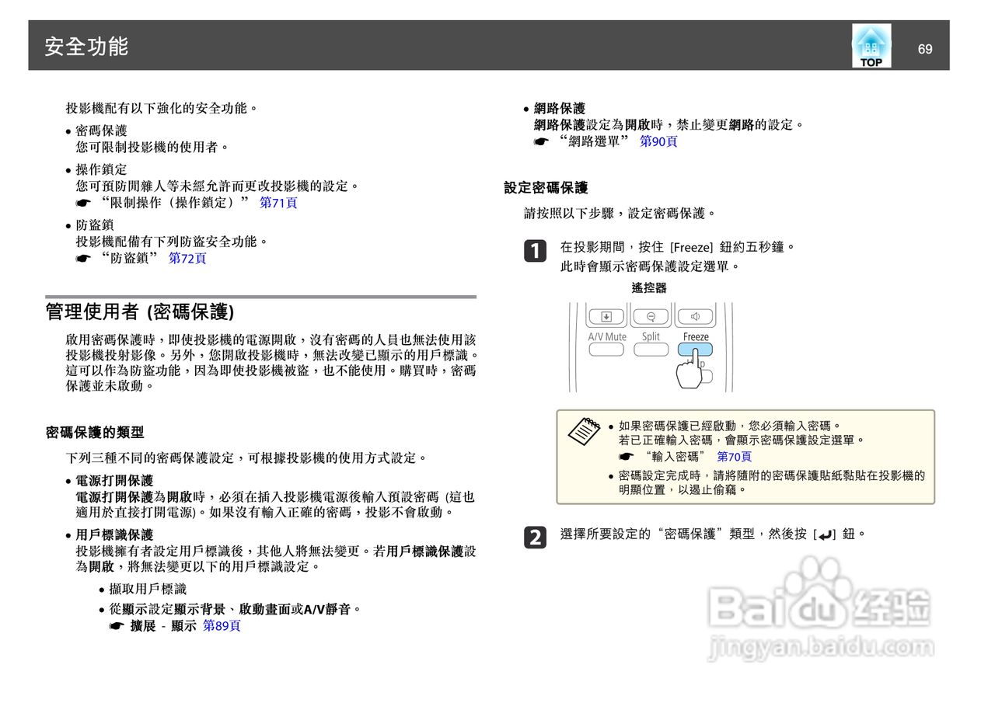Click the notepad-and-pencil note icon
Viewport: 995px width, 703px height.
585,432
